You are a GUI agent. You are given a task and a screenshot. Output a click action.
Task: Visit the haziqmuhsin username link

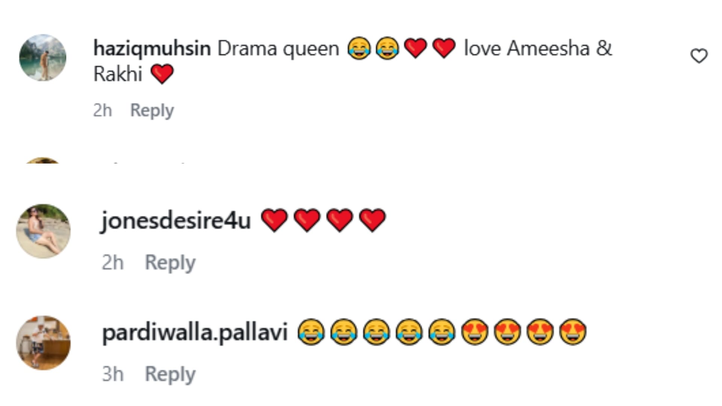tap(152, 49)
